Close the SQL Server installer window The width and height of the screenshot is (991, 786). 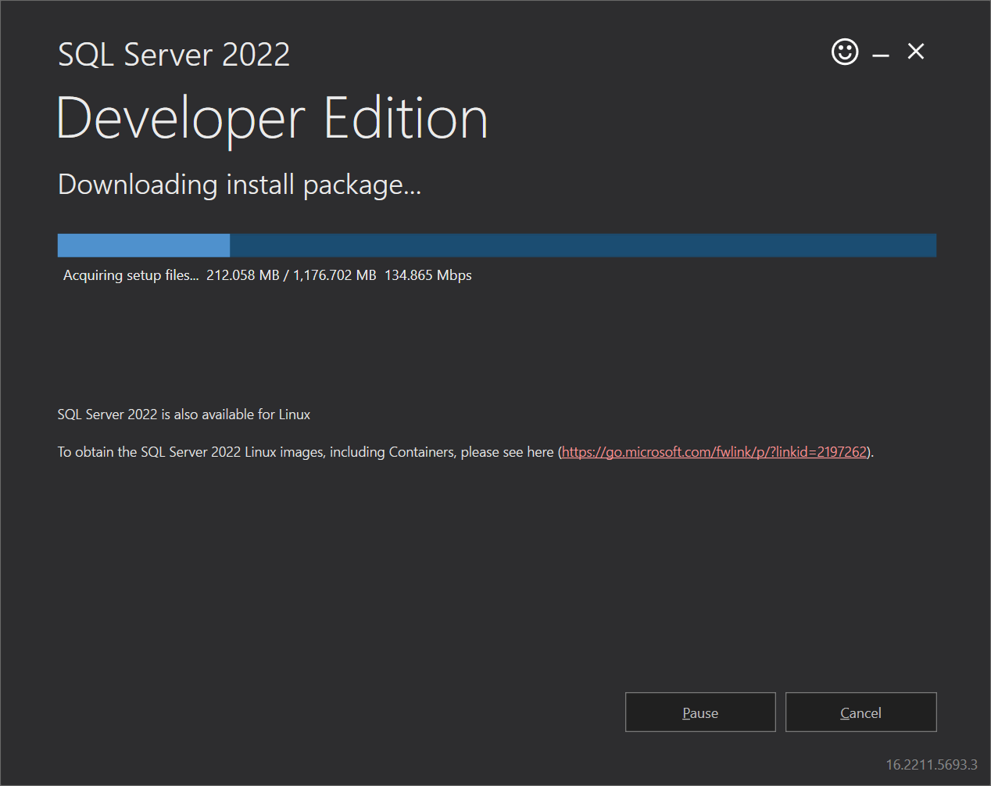(916, 52)
